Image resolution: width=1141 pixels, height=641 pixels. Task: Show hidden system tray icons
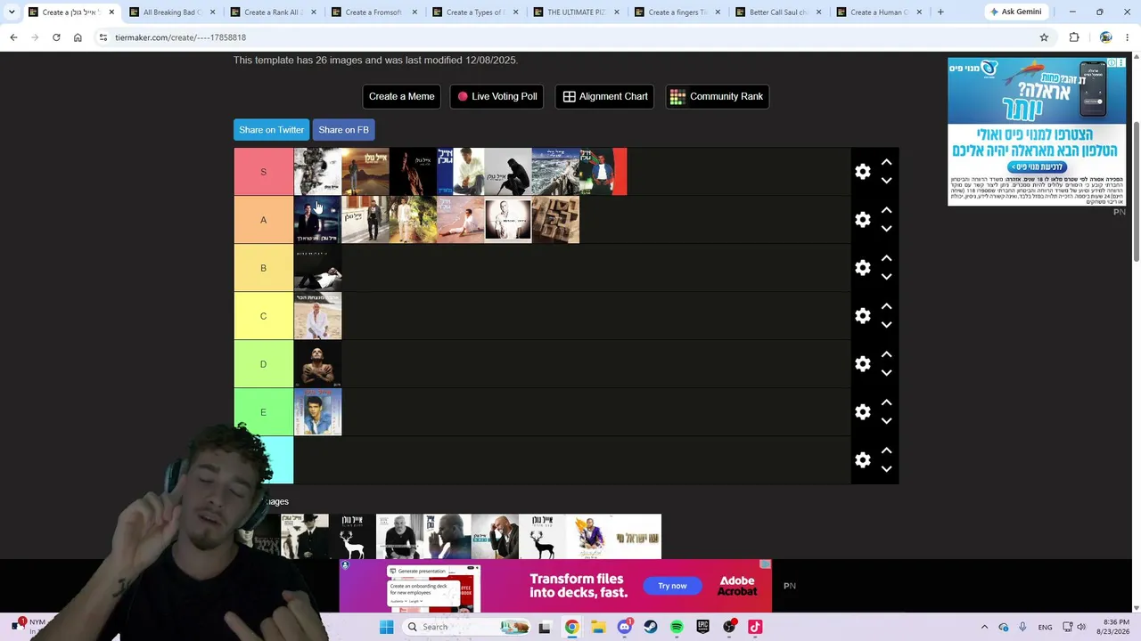984,627
